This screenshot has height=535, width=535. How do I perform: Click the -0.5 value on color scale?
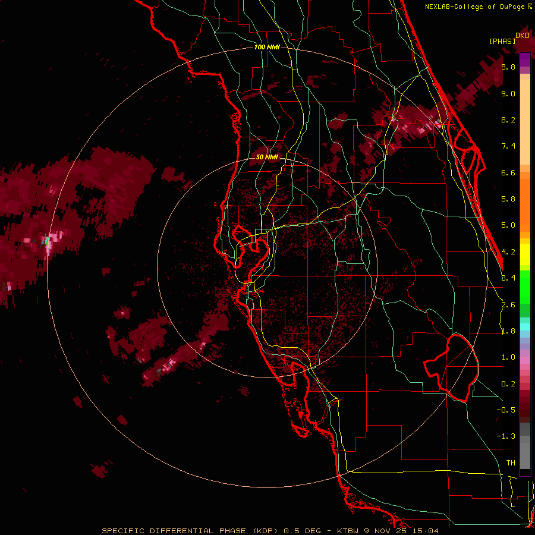tap(506, 410)
